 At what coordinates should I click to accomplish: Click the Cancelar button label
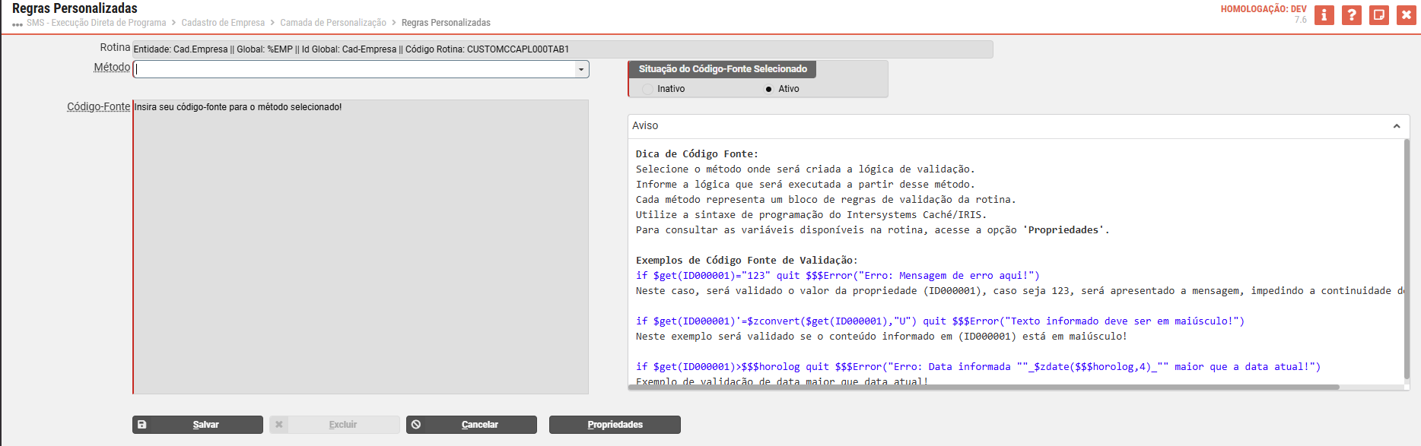[x=479, y=425]
